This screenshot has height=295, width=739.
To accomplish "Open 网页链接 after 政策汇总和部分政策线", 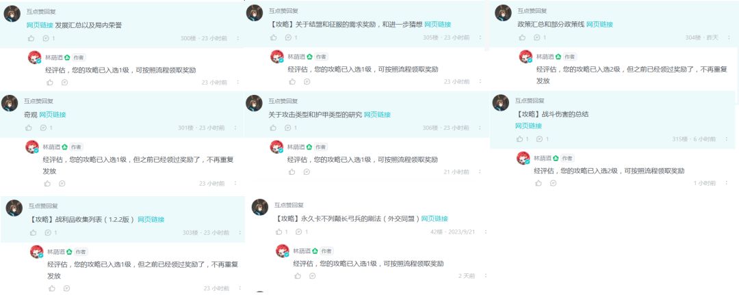I will pos(599,24).
